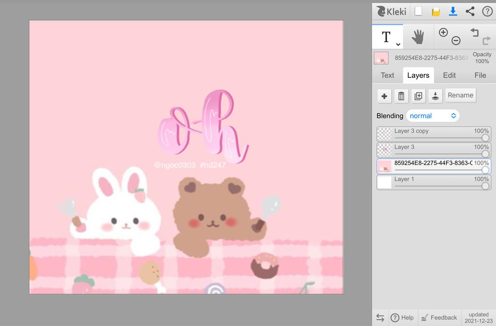Zoom out with the minus magnifier
Image resolution: width=496 pixels, height=326 pixels.
pyautogui.click(x=456, y=41)
